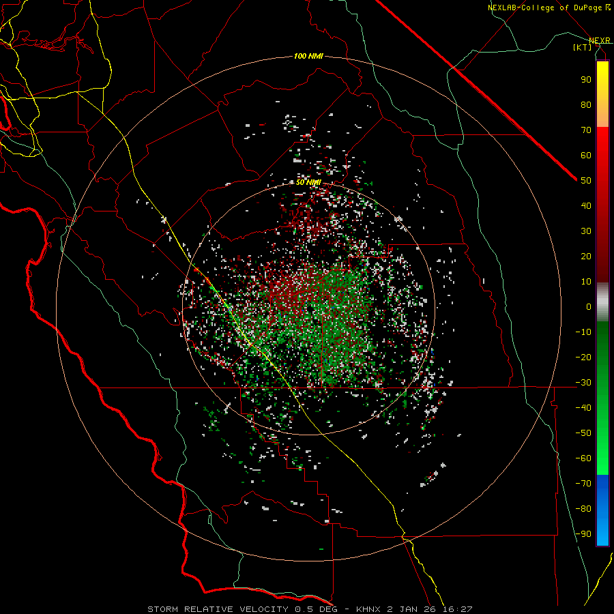This screenshot has height=614, width=614.
Task: Click the "[KT]" units label
Action: tap(583, 47)
